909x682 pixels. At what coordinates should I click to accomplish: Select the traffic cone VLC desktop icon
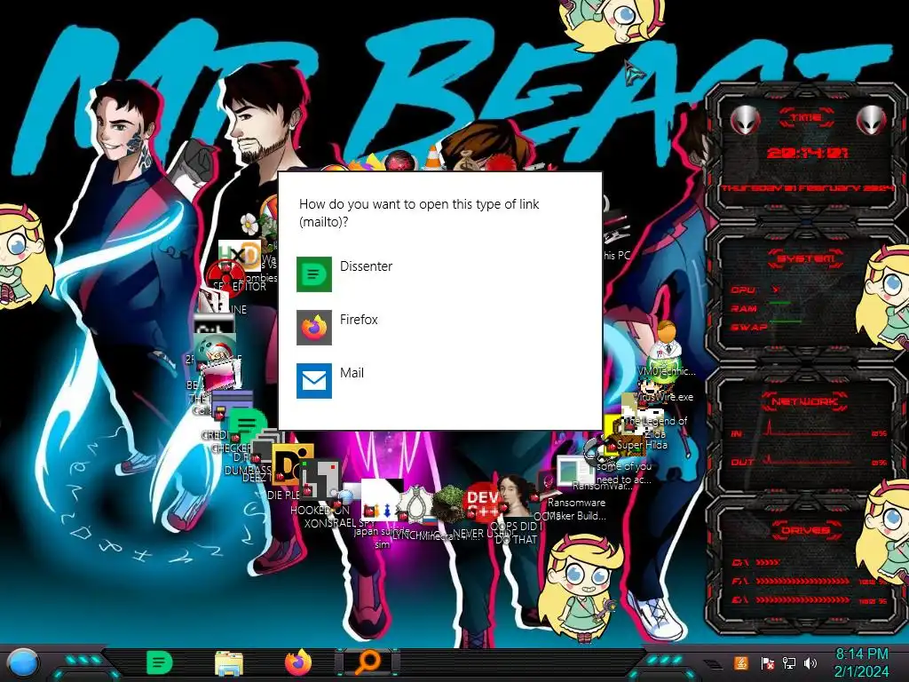coord(432,158)
